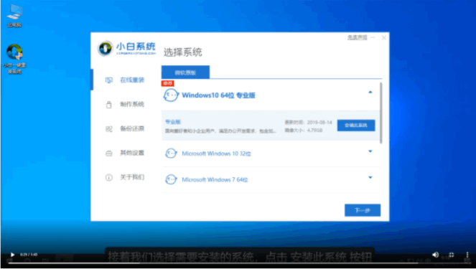
Task: Click the 下一步 button
Action: [x=363, y=210]
